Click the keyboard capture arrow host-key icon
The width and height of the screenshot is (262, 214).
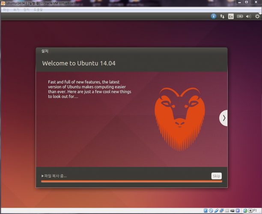point(250,211)
